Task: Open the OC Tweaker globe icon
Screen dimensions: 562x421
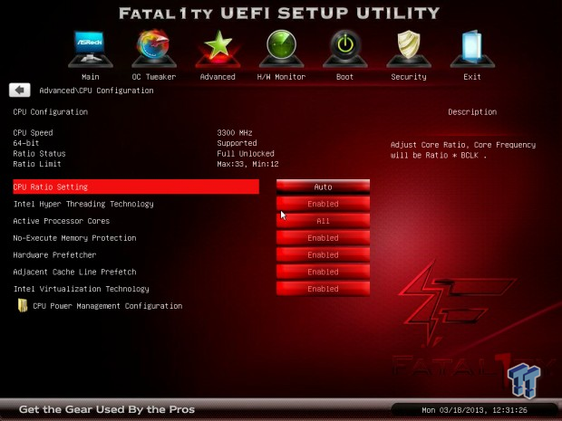Action: click(154, 49)
